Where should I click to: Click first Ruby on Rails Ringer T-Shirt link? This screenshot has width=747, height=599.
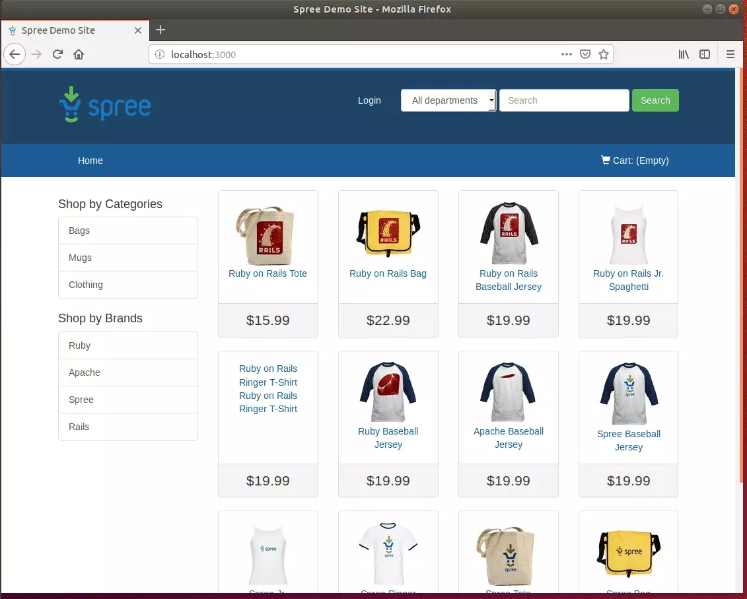point(268,376)
